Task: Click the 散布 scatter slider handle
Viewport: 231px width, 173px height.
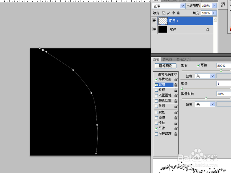Action: tap(221, 71)
